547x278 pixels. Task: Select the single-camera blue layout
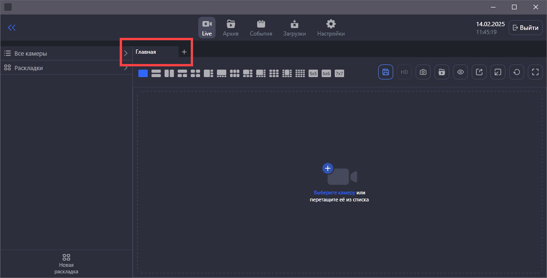coord(143,73)
